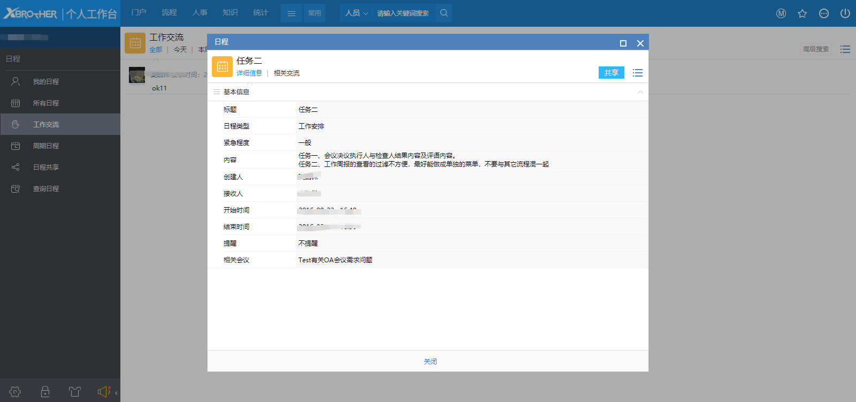
Task: Click the lock icon in sidebar footer
Action: (45, 392)
